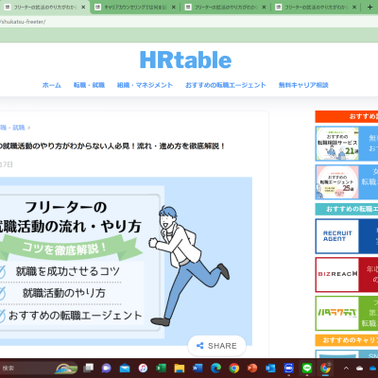The image size is (378, 378).
Task: Open the 転職エージェント25選 sidebar banner
Action: point(347,182)
